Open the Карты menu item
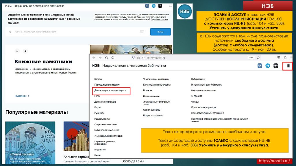Image resolution: width=296 pixels, height=166 pixels. pyautogui.click(x=98, y=107)
